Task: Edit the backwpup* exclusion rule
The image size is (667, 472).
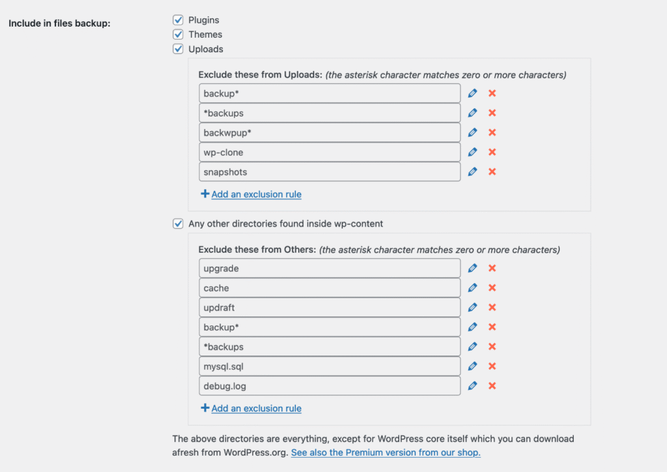Action: click(x=473, y=133)
